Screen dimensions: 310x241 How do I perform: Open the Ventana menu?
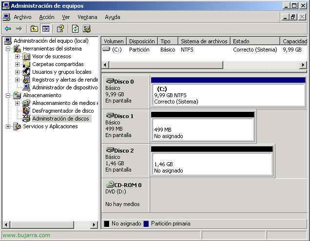click(x=87, y=17)
